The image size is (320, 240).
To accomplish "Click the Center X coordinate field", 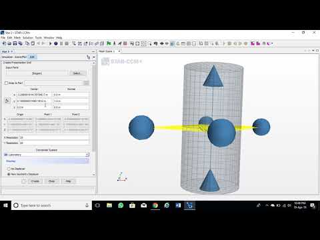I will click(34, 95).
